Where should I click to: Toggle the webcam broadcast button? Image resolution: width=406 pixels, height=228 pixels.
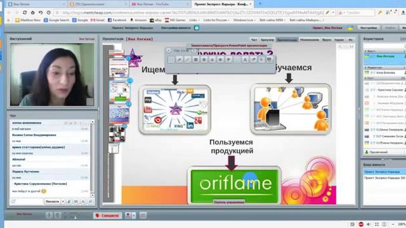128,215
